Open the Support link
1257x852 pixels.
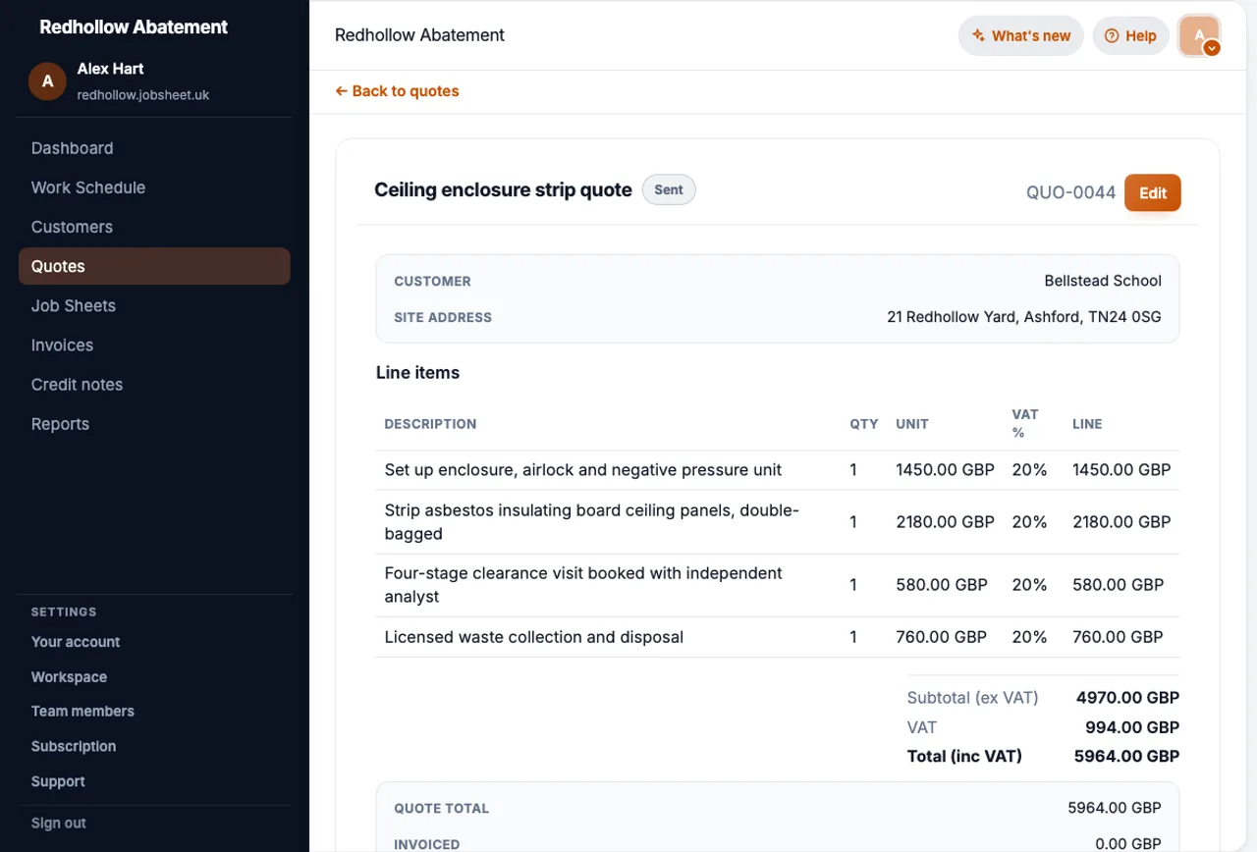58,782
